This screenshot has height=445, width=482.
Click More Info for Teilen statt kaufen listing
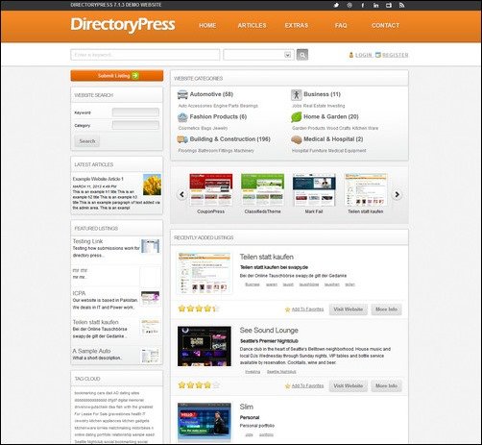[386, 309]
